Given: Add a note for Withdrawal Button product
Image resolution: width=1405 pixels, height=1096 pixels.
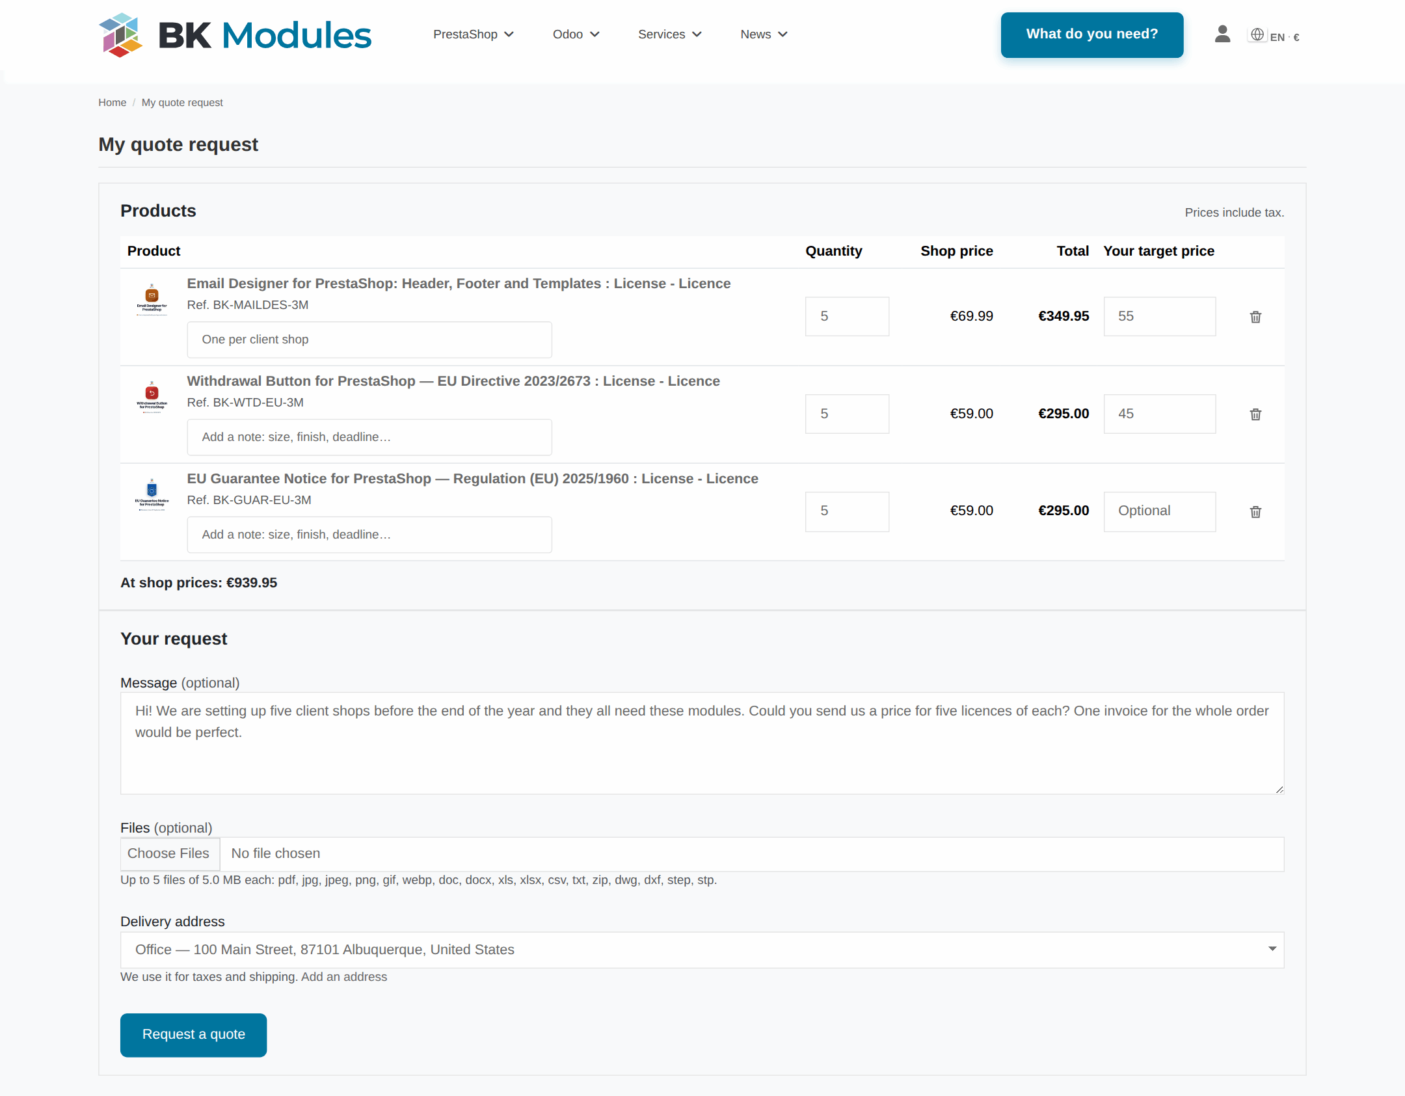Looking at the screenshot, I should [369, 437].
